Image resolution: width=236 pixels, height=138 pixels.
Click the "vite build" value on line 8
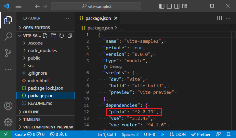pos(148,86)
